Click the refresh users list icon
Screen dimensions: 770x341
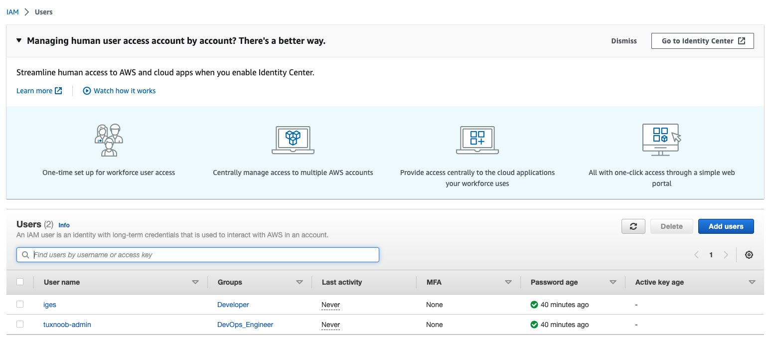click(x=633, y=226)
